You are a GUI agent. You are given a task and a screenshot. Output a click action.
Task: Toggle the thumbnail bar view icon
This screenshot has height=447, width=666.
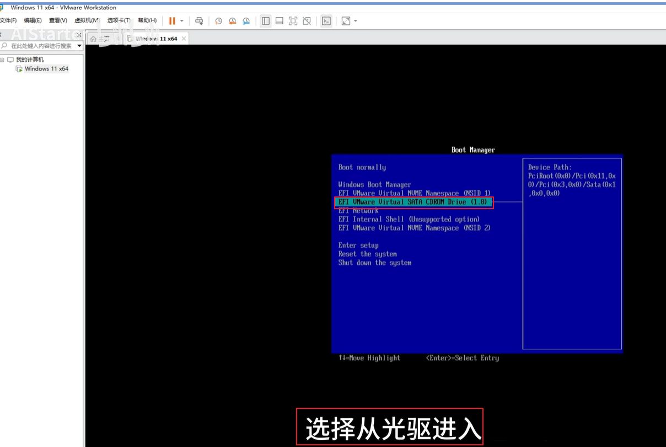pyautogui.click(x=280, y=21)
